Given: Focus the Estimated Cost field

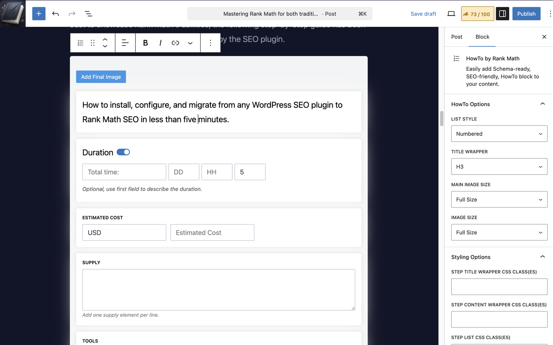Looking at the screenshot, I should tap(212, 233).
